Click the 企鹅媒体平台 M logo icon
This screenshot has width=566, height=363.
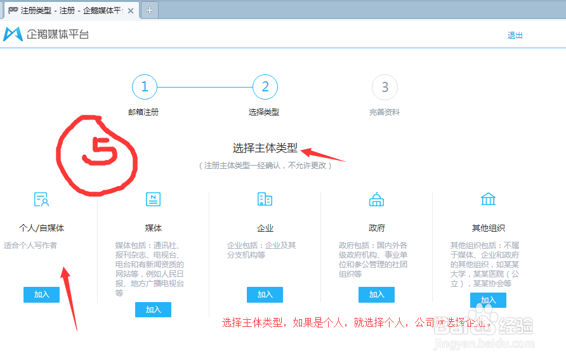(x=13, y=34)
